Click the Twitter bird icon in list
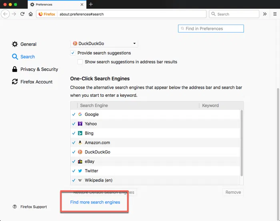The height and width of the screenshot is (221, 280). [80, 171]
